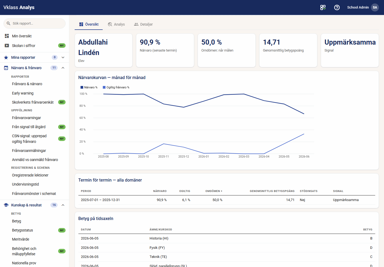Click the SA user avatar
Screen dimensions: 384x267
[x=375, y=7]
